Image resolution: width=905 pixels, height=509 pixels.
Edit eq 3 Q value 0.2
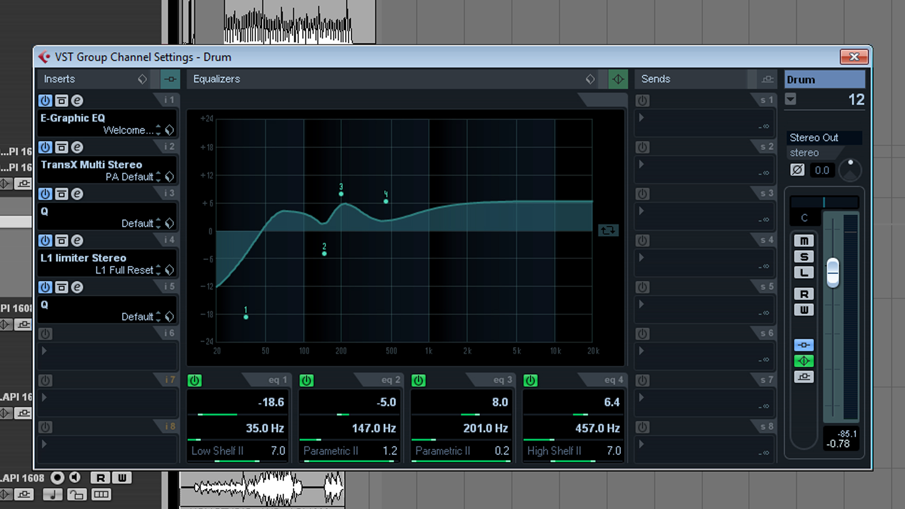point(502,451)
